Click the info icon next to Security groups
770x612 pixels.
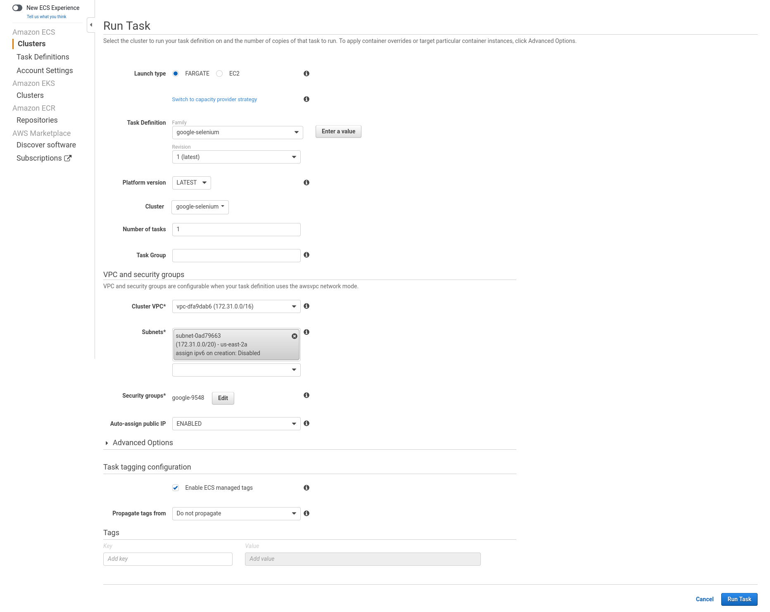pos(307,395)
